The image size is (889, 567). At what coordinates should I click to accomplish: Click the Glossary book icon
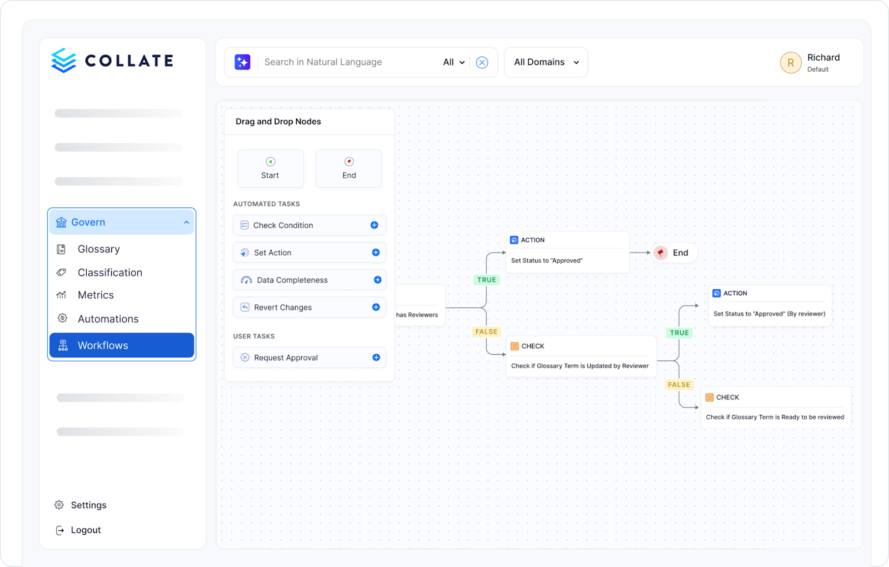coord(61,249)
